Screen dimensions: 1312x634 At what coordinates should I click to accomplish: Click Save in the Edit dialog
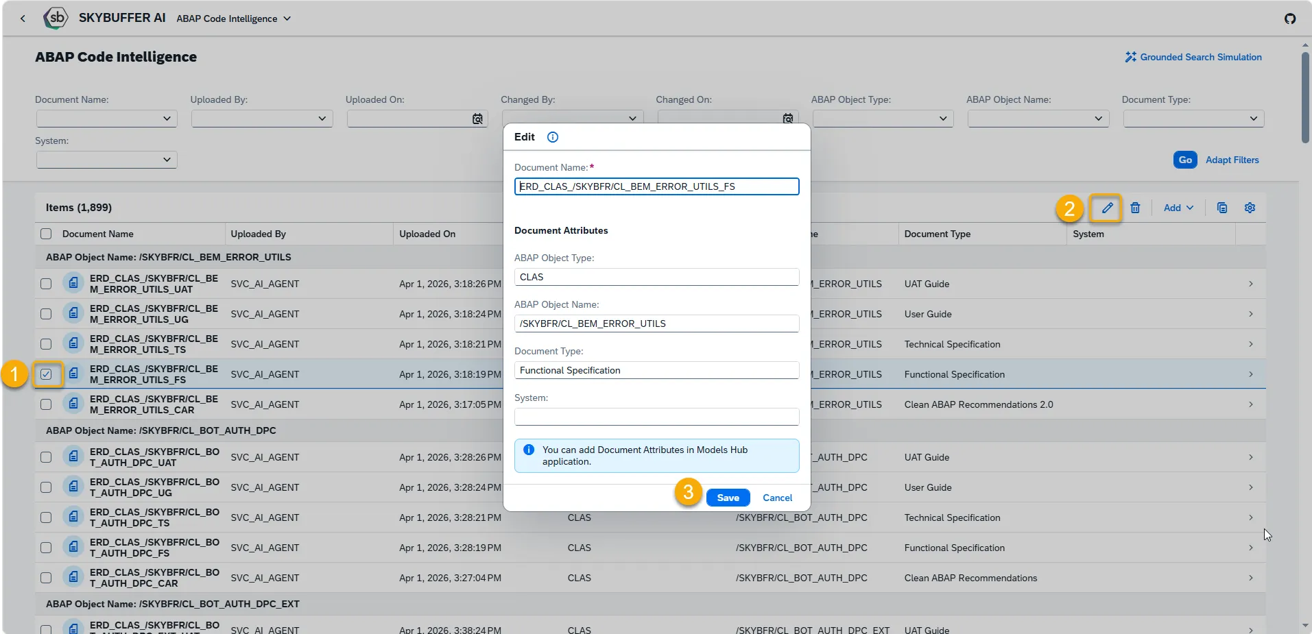pos(728,498)
